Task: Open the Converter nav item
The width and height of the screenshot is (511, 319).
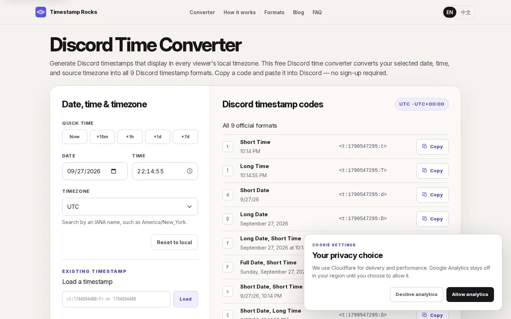Action: pyautogui.click(x=202, y=12)
